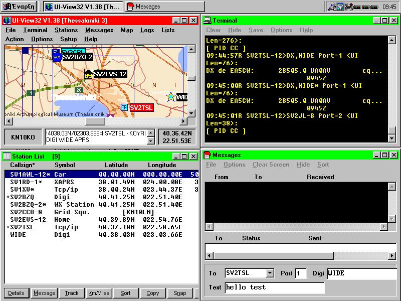The image size is (401, 301).
Task: Click the Message button in Station List
Action: (x=45, y=293)
